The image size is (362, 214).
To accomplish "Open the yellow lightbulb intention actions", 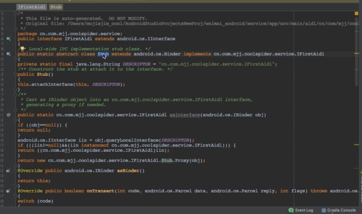I will click(x=22, y=49).
